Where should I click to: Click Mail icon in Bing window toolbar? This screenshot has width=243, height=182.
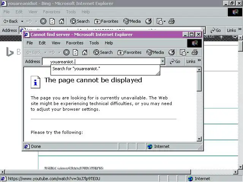click(159, 21)
